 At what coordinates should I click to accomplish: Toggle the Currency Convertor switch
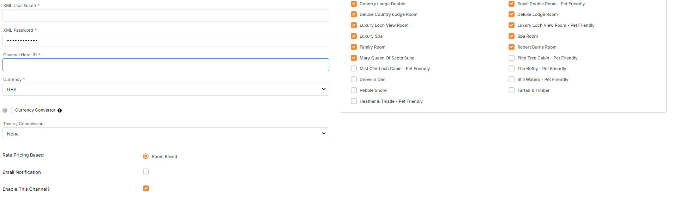pos(7,110)
